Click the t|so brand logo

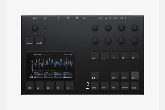coord(87,86)
